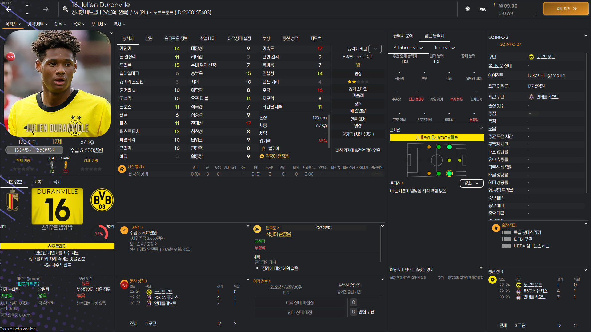
Task: Select the 숨은 능력치 tab
Action: pyautogui.click(x=434, y=36)
